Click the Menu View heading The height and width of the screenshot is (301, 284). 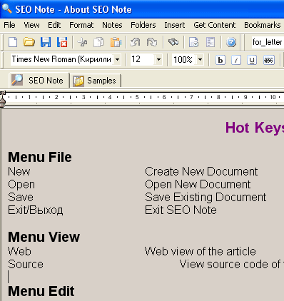coord(44,237)
